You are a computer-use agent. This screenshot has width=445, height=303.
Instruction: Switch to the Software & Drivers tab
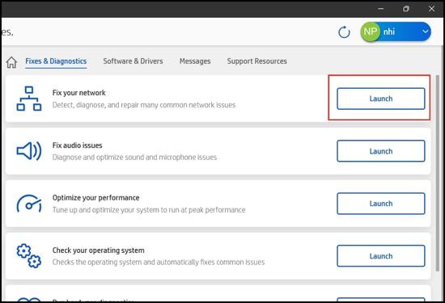pos(133,61)
